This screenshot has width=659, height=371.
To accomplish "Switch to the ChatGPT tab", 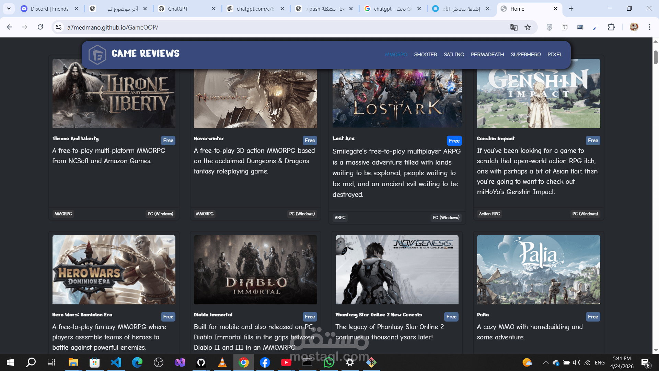I will [187, 9].
